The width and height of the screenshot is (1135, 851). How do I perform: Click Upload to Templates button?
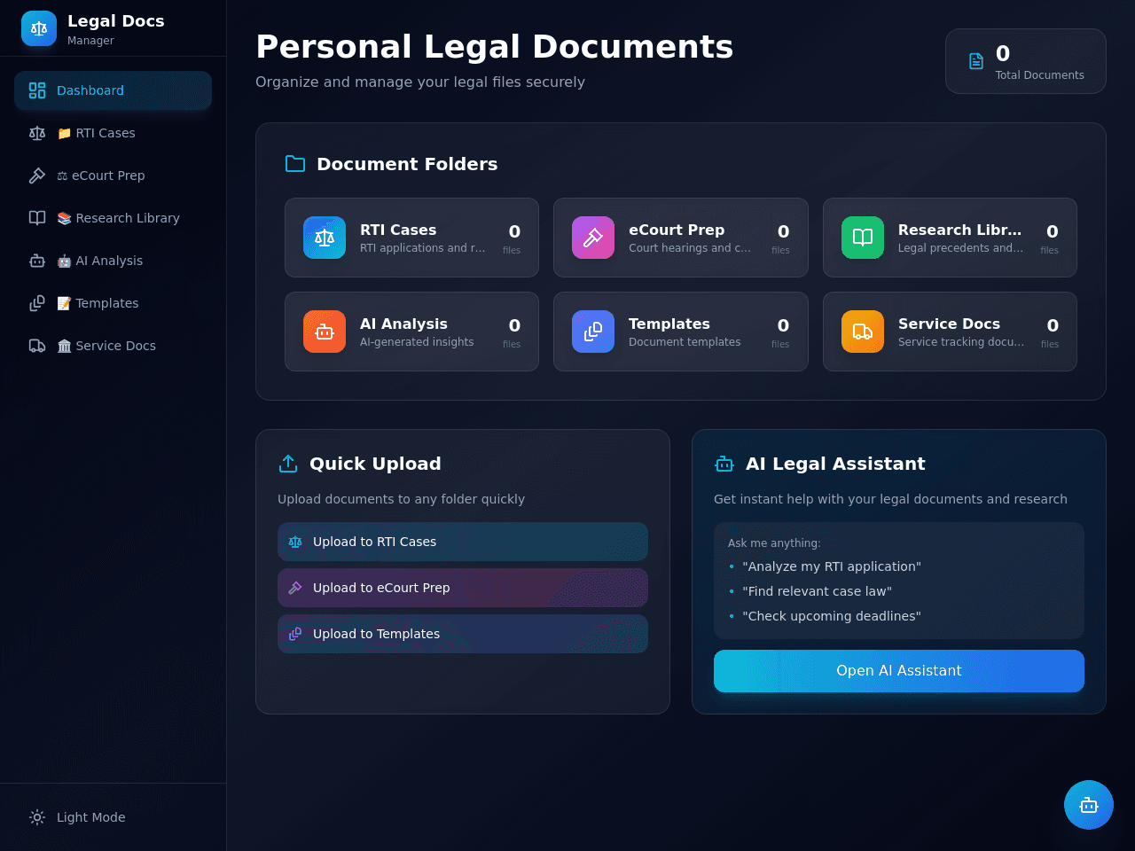coord(463,634)
